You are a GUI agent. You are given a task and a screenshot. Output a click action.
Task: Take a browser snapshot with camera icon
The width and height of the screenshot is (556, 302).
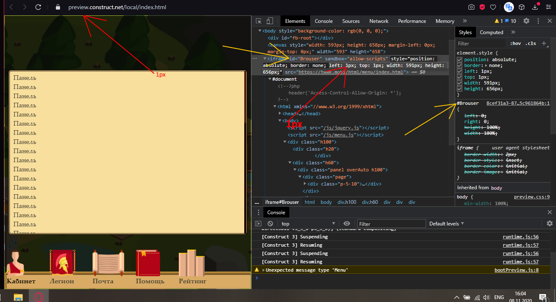(471, 7)
